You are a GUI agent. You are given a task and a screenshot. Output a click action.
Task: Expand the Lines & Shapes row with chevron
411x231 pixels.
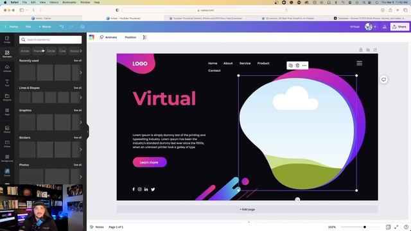click(x=81, y=98)
